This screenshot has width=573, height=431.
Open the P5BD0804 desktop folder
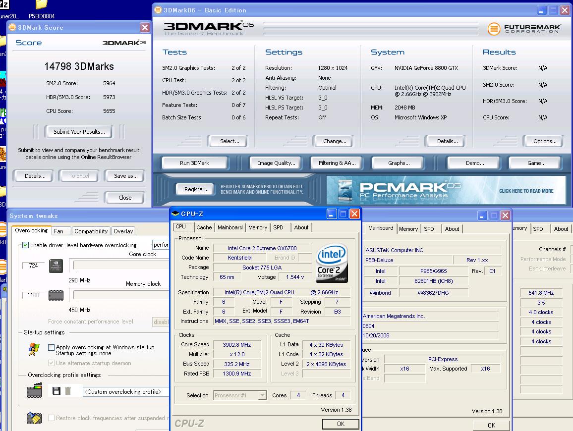click(x=41, y=9)
